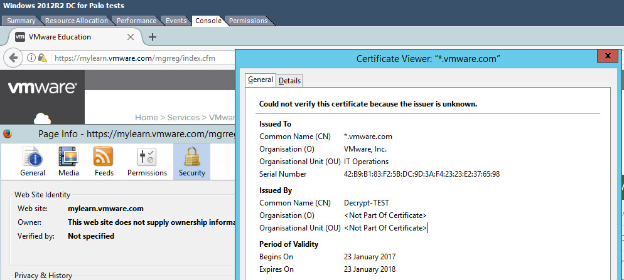Open the General page info section
The height and width of the screenshot is (280, 624).
pos(33,162)
